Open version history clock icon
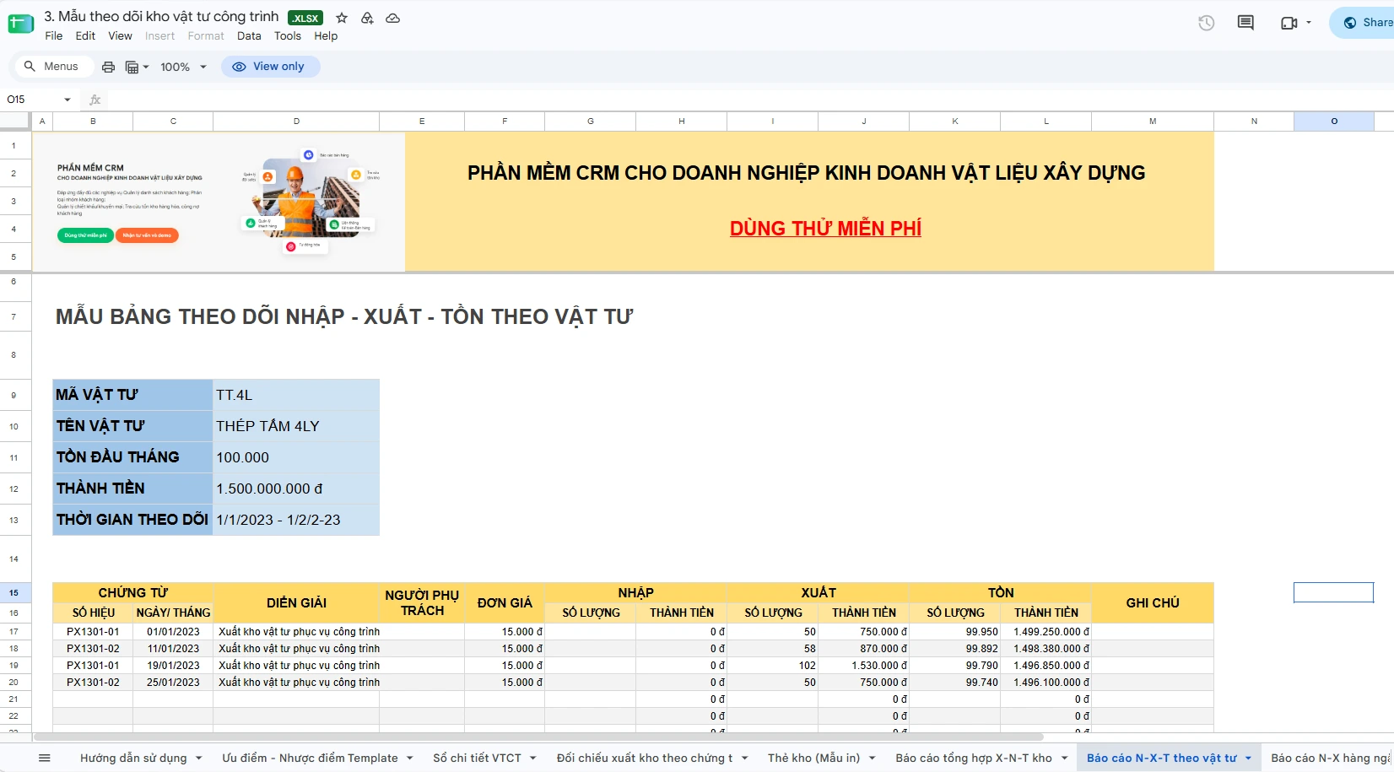The image size is (1394, 772). 1207,23
